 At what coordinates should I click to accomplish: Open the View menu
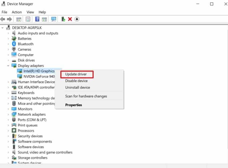(30, 12)
